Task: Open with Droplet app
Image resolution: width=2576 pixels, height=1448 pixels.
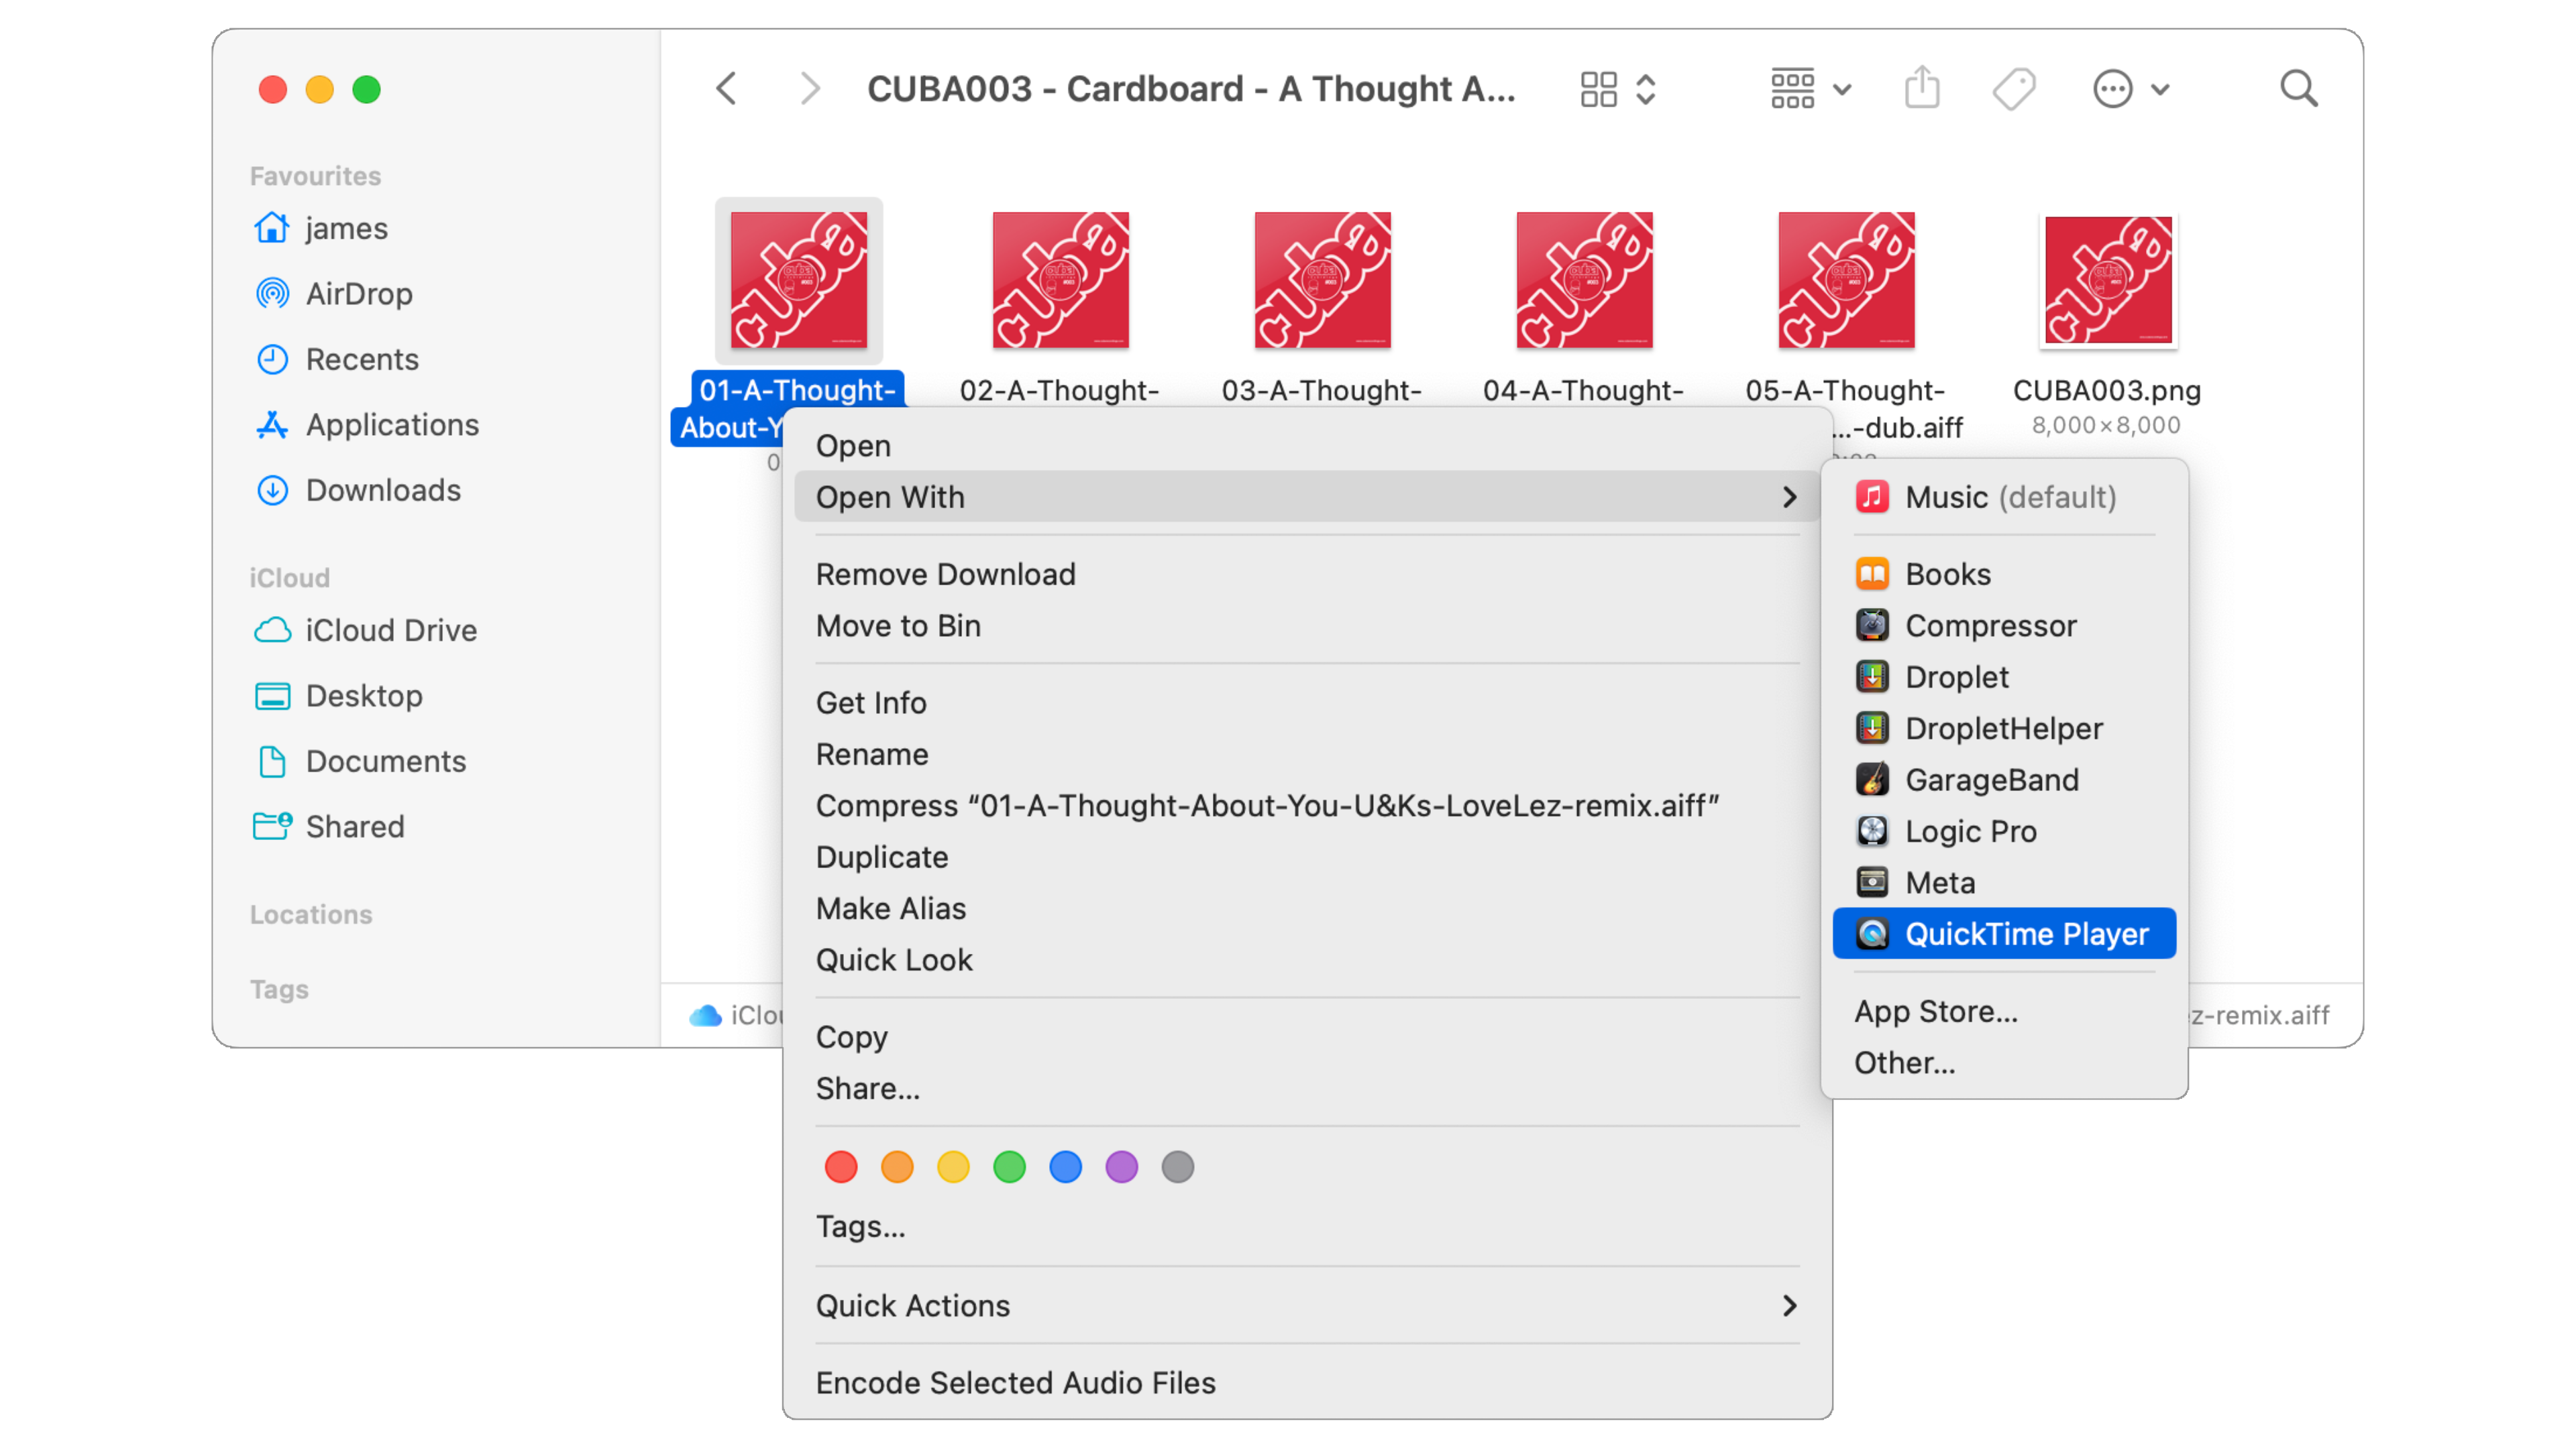Action: click(x=2004, y=678)
